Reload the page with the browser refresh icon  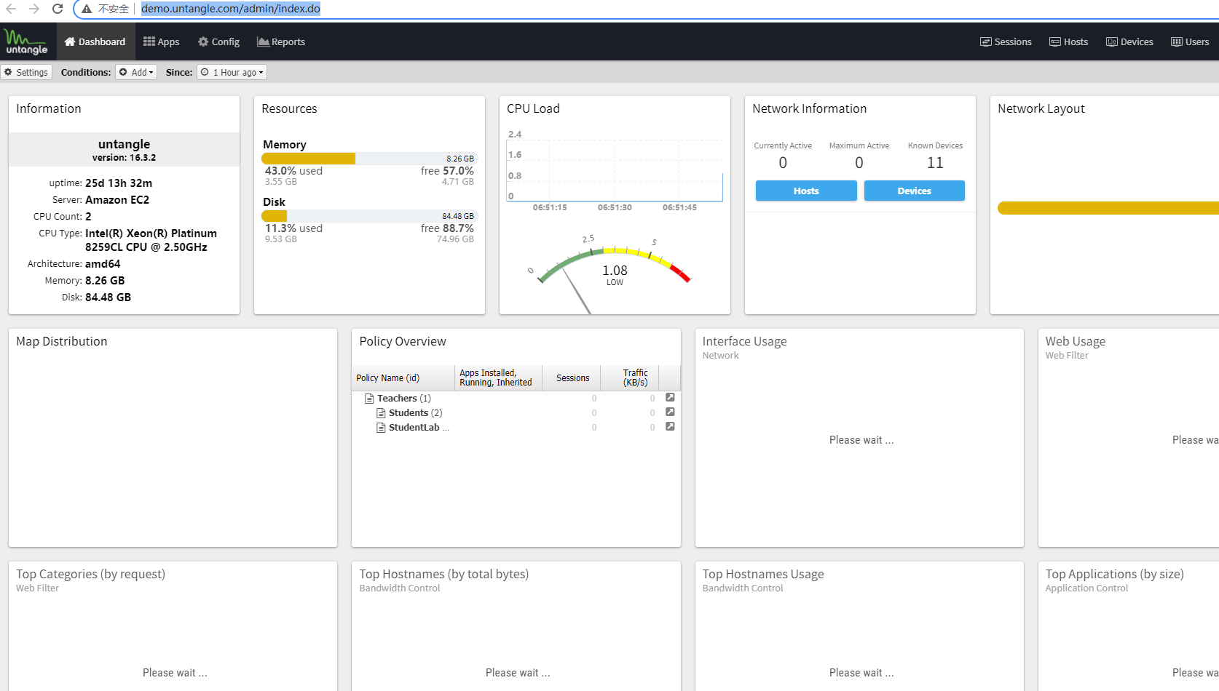pos(58,9)
